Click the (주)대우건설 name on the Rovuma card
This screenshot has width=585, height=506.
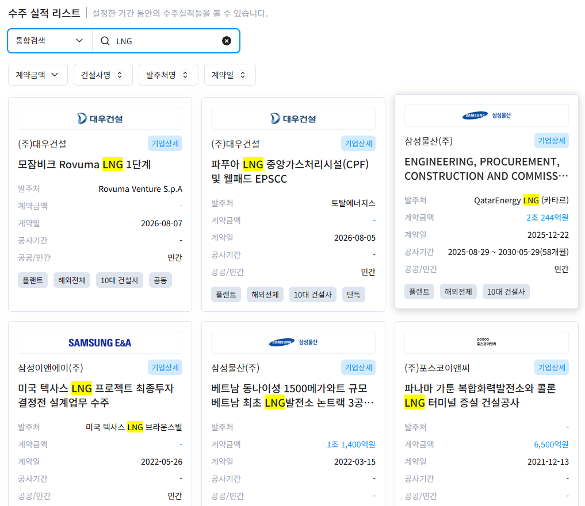click(x=42, y=144)
